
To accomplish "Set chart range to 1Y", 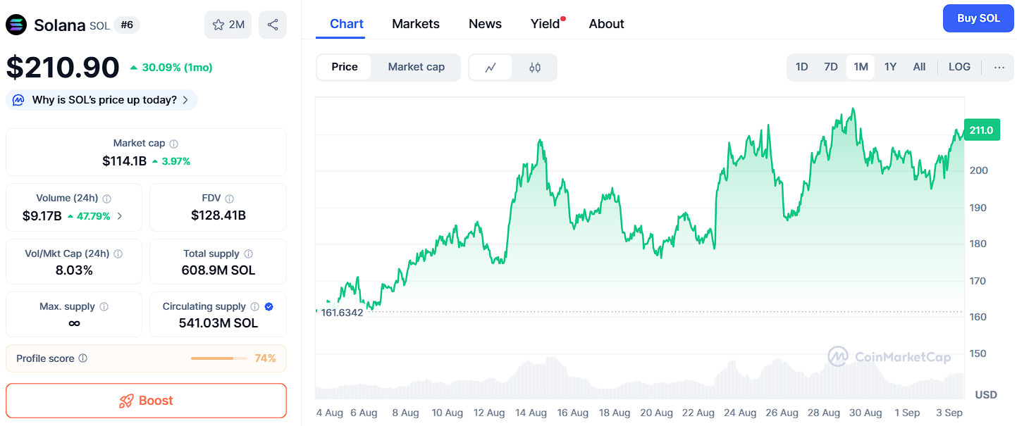I will 890,68.
